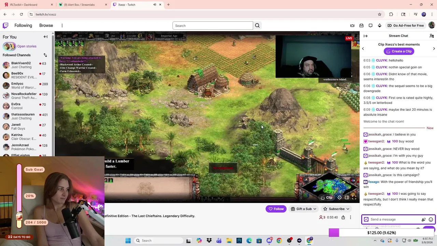Open NovaRockafeller followed channel
This screenshot has width=437, height=246.
click(27, 96)
